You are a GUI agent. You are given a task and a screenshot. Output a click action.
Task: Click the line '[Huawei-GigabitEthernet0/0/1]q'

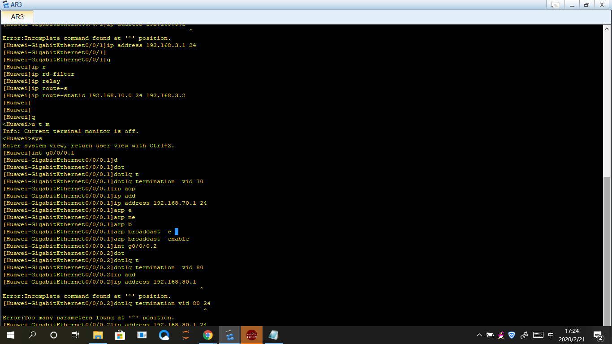(x=56, y=60)
